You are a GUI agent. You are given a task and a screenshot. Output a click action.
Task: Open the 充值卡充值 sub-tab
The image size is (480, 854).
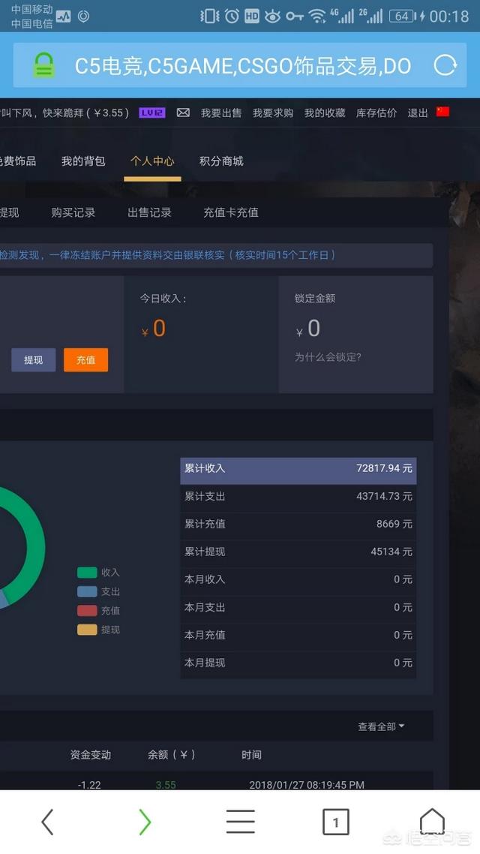pyautogui.click(x=231, y=212)
